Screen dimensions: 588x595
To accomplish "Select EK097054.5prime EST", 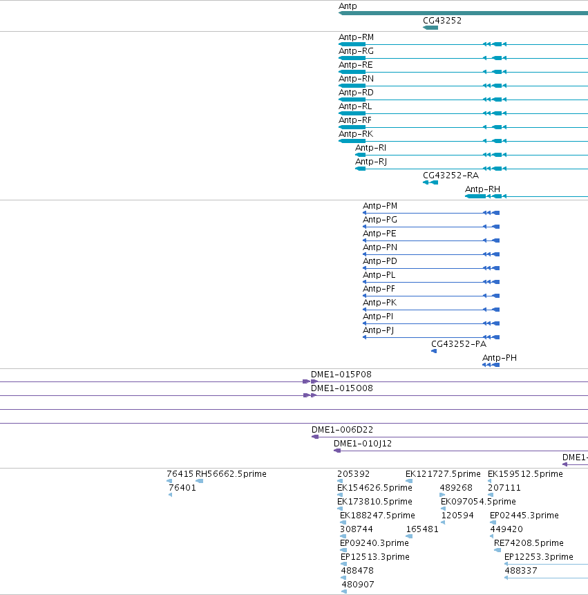I will pyautogui.click(x=478, y=502).
